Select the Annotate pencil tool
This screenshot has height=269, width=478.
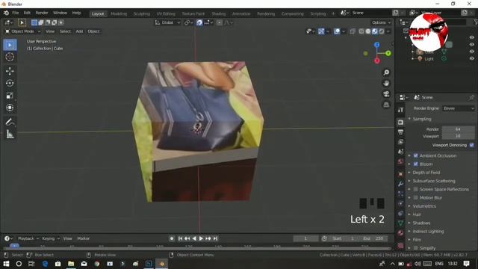click(10, 122)
